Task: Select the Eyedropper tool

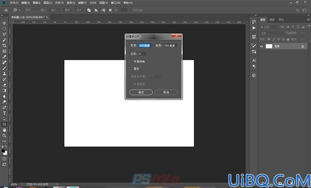Action: [4, 57]
